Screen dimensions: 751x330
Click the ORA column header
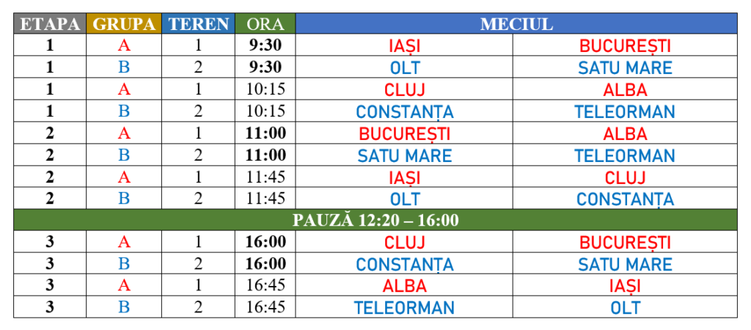[265, 24]
